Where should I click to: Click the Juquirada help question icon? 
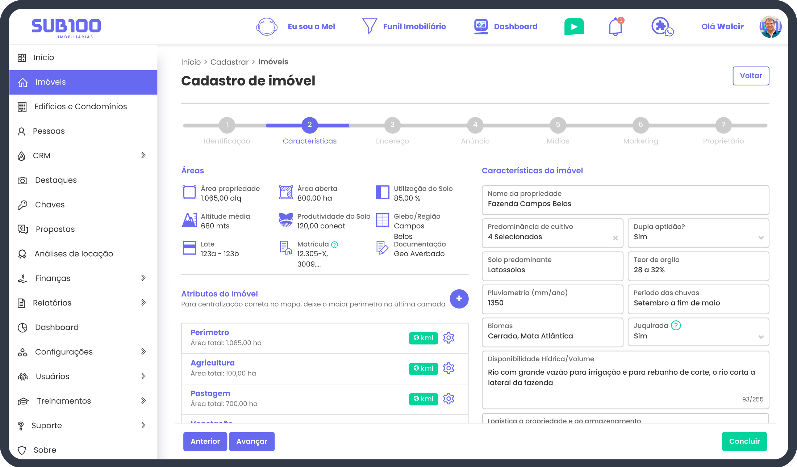click(x=676, y=325)
